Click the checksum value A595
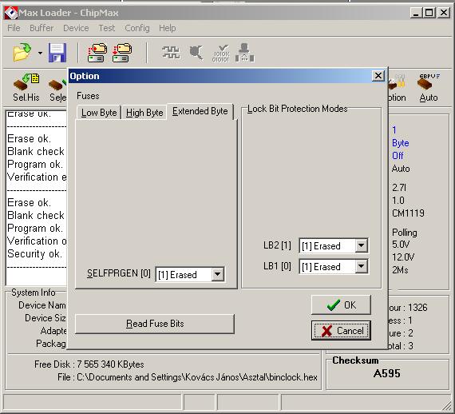 point(387,373)
